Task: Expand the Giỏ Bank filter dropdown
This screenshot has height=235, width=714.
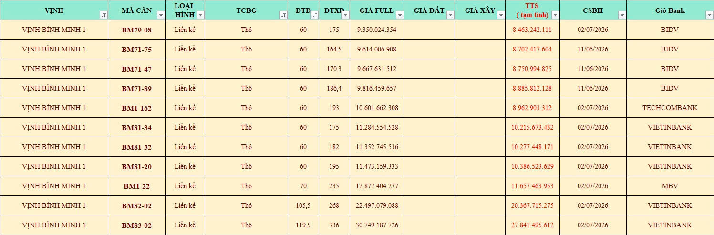Action: tap(709, 15)
